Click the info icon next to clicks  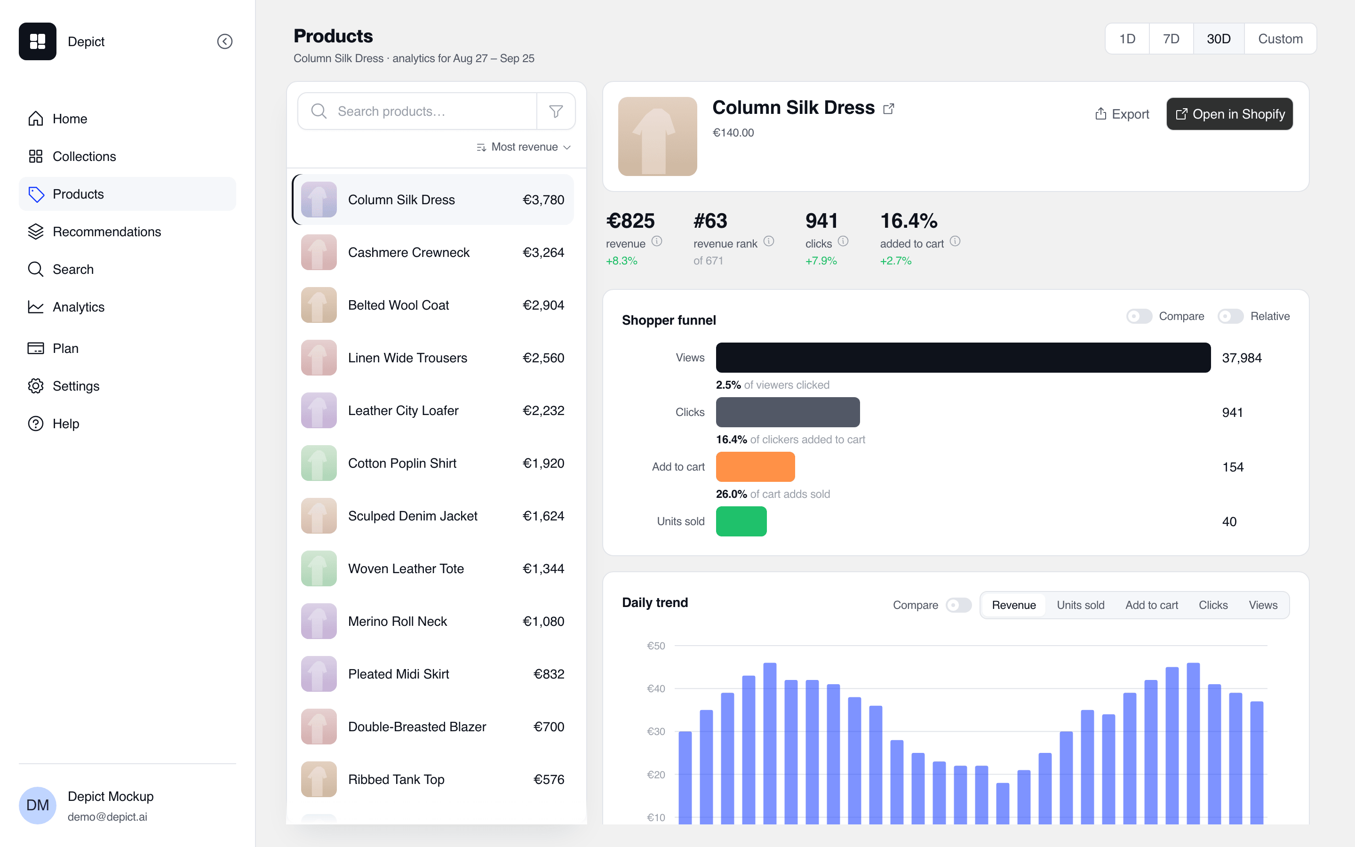pyautogui.click(x=843, y=241)
